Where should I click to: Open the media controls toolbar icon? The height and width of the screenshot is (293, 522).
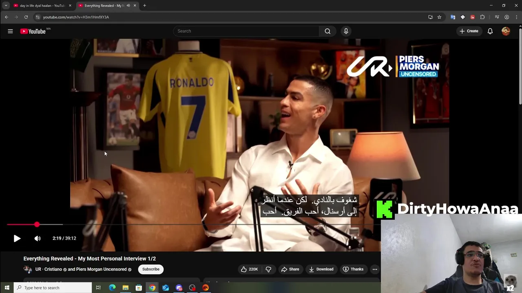497,17
